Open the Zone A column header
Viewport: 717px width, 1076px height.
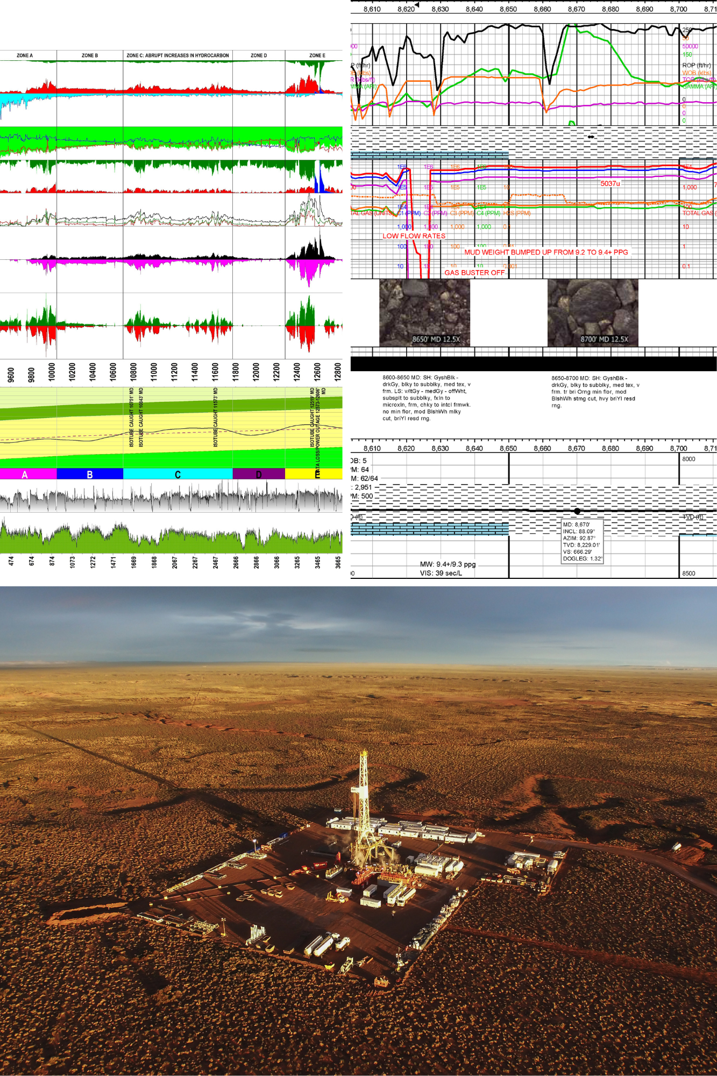[25, 55]
